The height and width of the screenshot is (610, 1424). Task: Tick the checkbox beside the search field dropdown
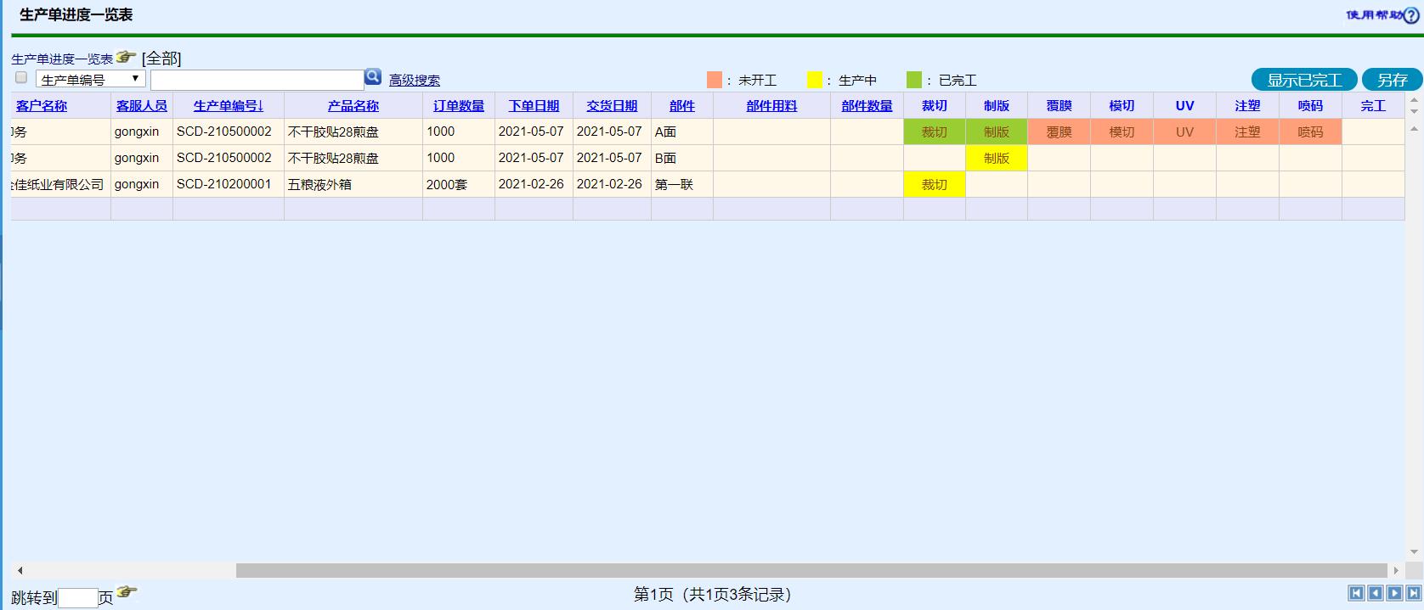pyautogui.click(x=22, y=78)
